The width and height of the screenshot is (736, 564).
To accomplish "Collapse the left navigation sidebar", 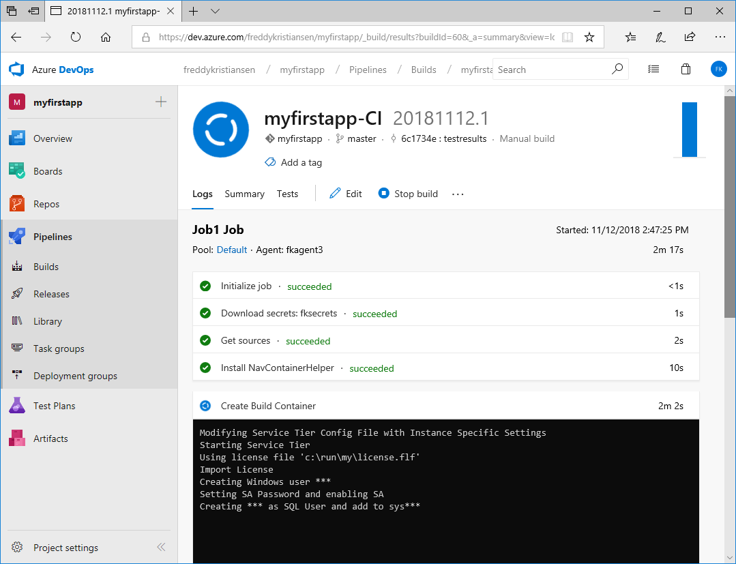I will 161,547.
